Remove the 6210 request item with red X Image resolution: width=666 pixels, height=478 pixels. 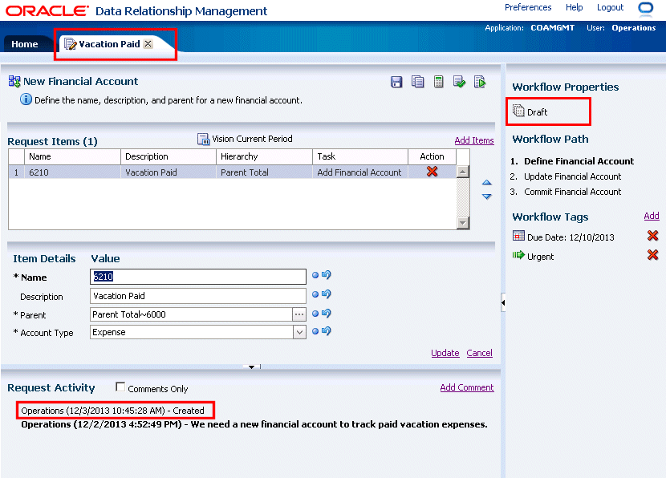pos(432,172)
